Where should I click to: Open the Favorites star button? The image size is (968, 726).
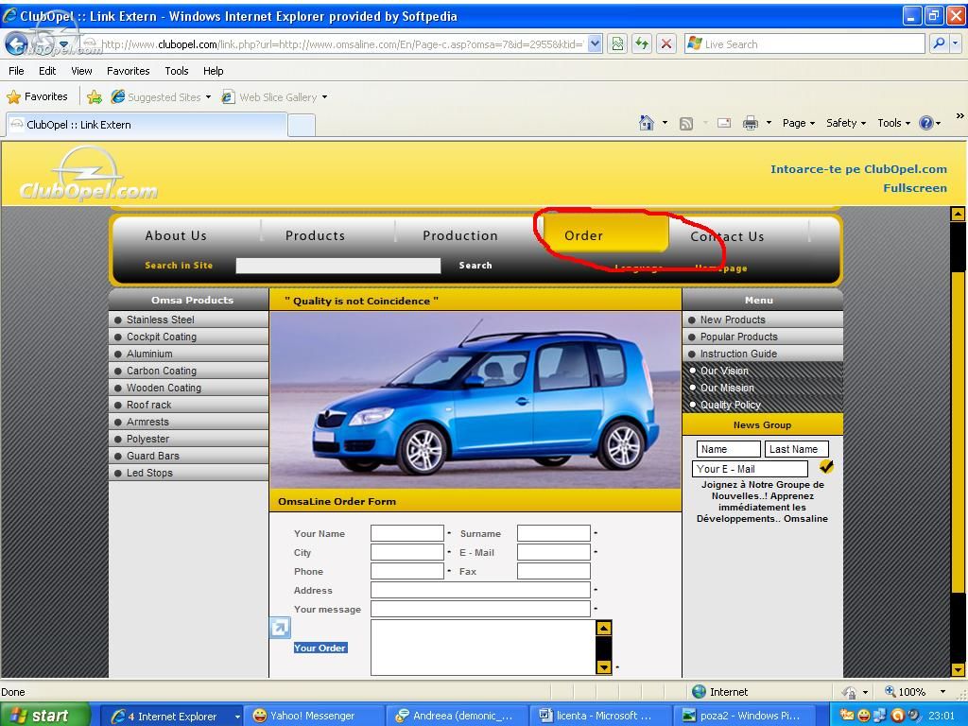(37, 96)
